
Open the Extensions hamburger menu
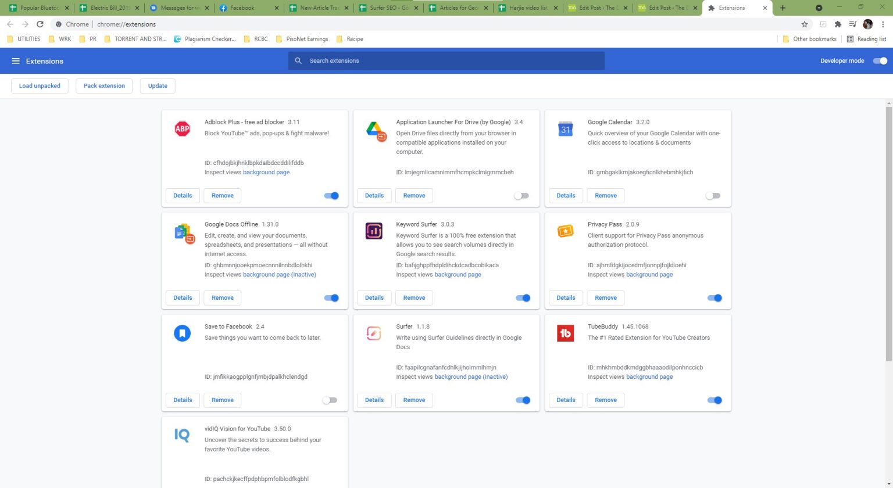[x=16, y=60]
